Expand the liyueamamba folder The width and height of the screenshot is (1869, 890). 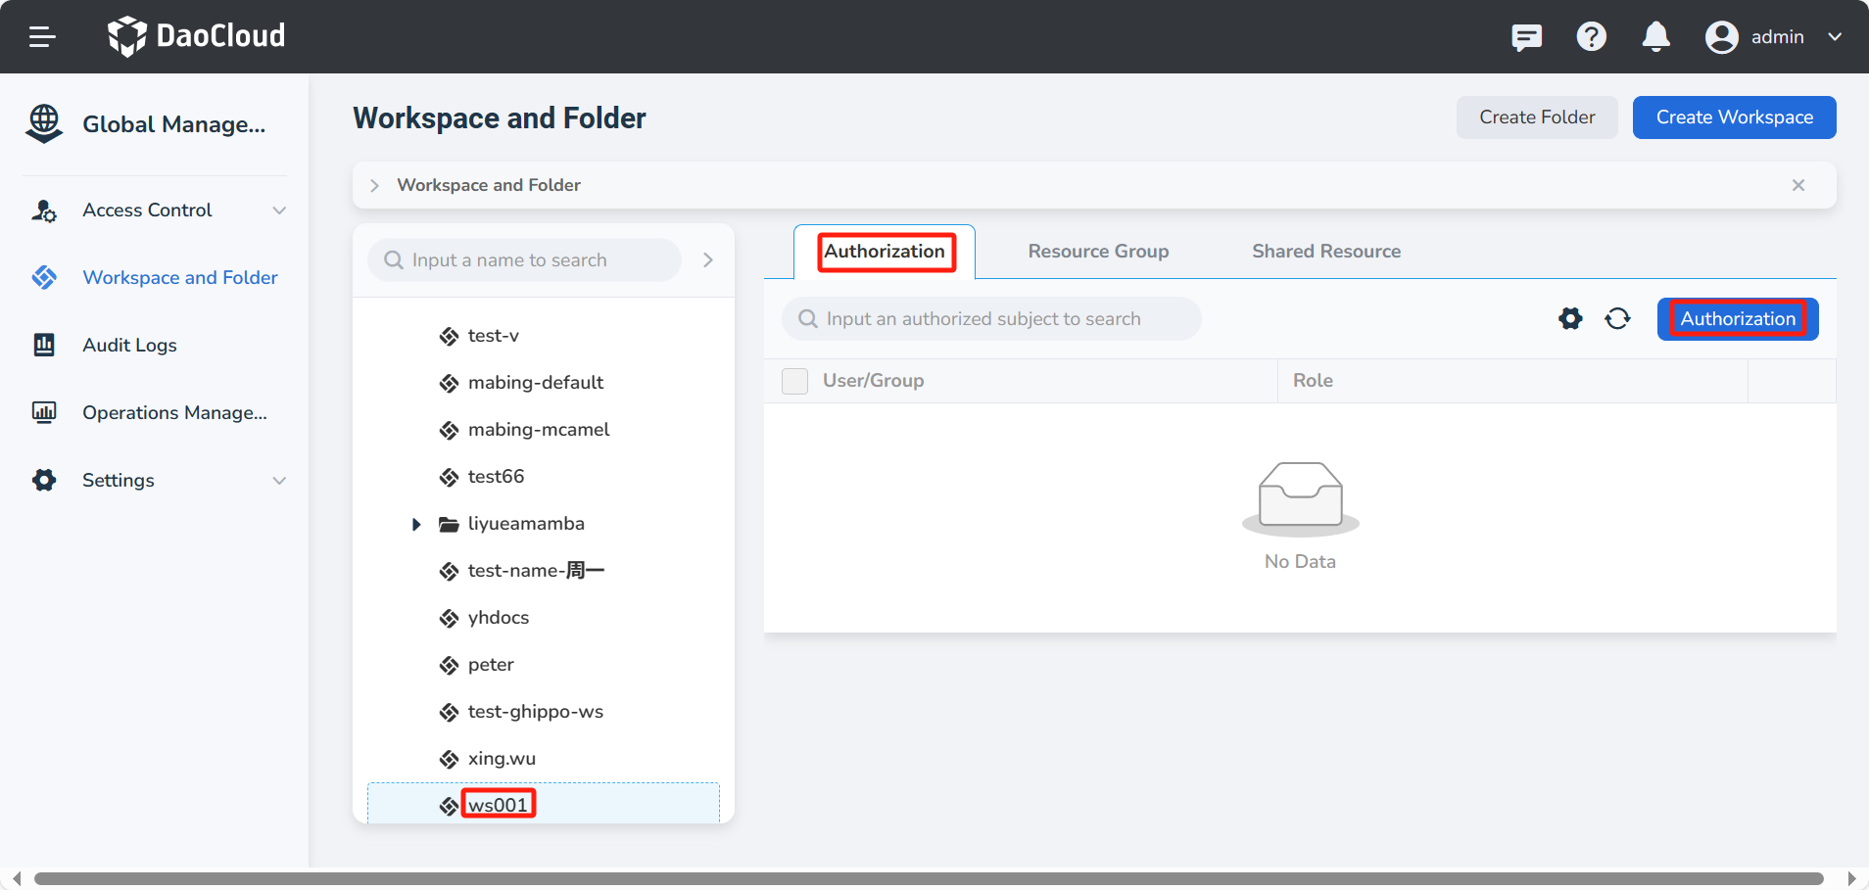[x=416, y=525]
